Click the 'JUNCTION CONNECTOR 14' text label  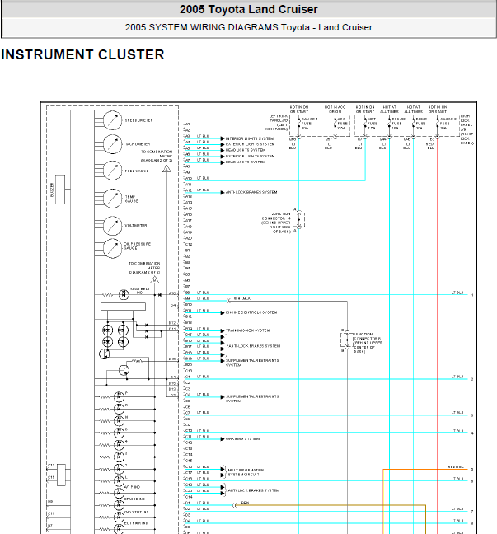coord(276,223)
